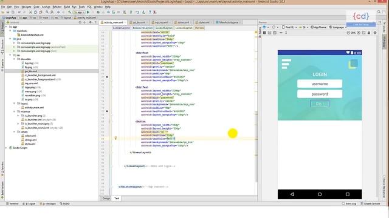Open the API 26 version dropdown
This screenshot has width=389, height=218.
coord(303,27)
